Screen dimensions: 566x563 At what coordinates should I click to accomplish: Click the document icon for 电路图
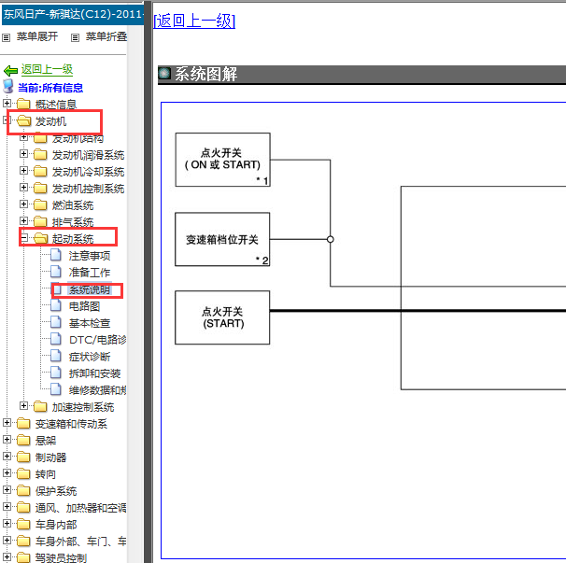pos(56,305)
